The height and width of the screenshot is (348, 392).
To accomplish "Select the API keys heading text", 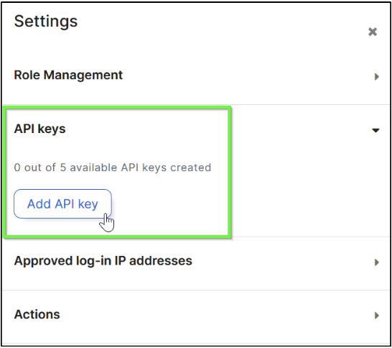I will (39, 129).
